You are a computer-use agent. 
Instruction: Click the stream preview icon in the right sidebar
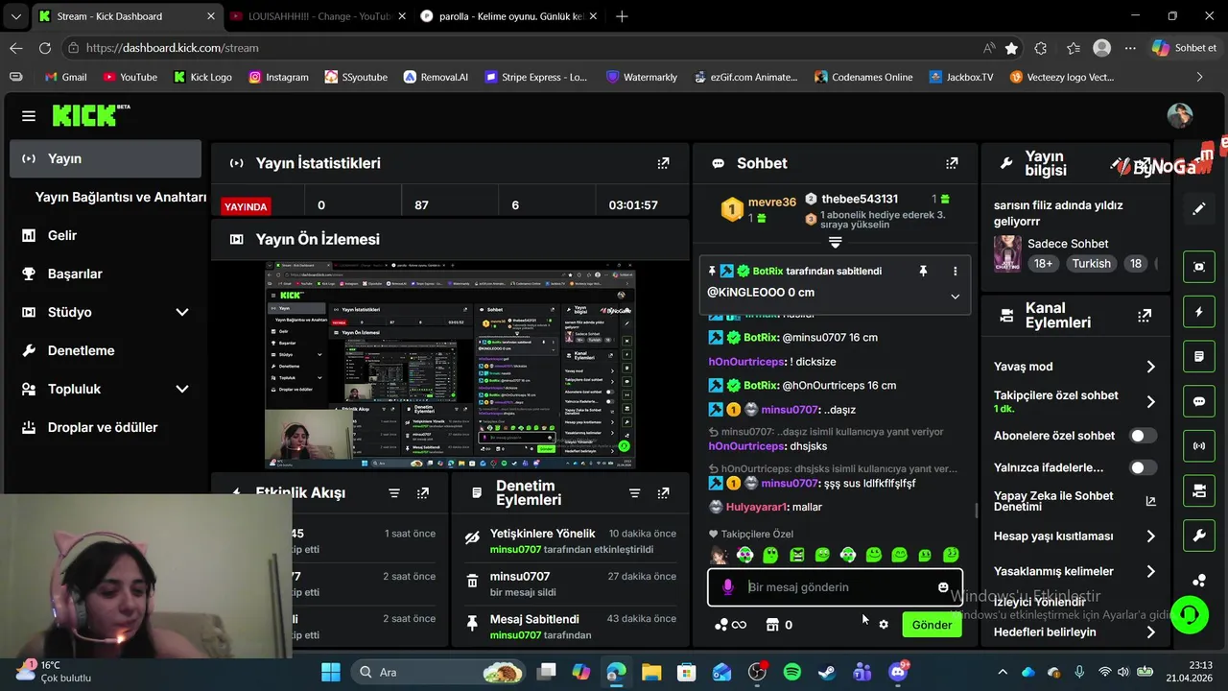[x=1199, y=267]
